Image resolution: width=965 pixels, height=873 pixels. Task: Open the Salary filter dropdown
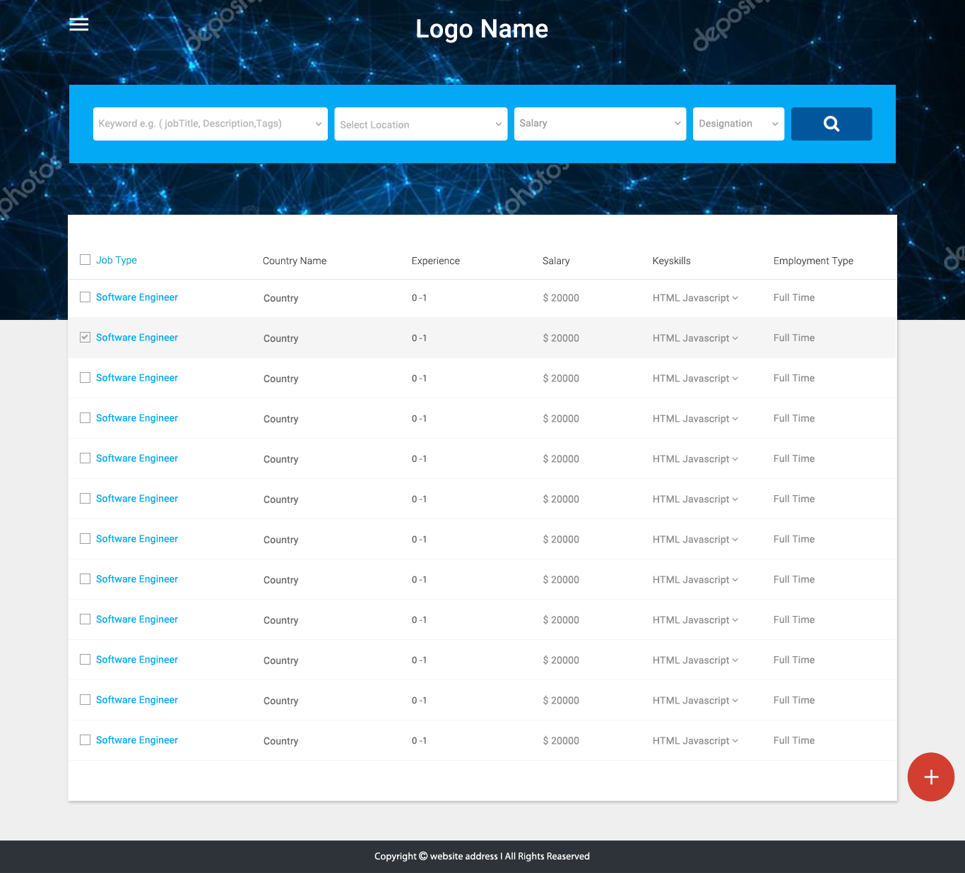pyautogui.click(x=600, y=124)
